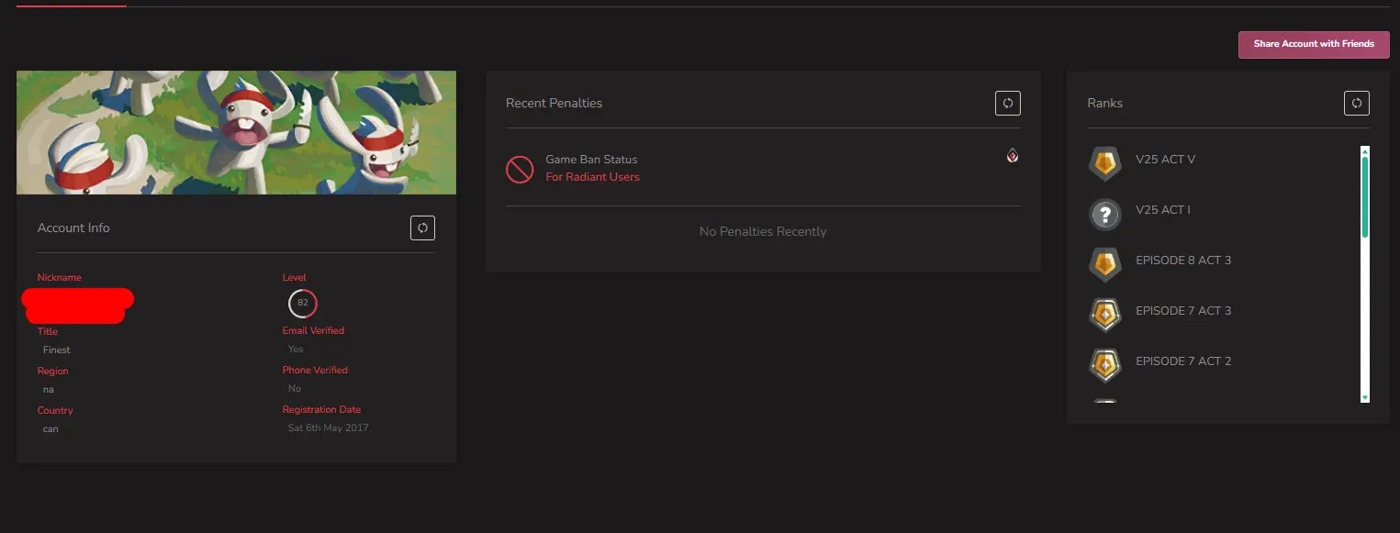Click the unranked question mark badge

click(x=1104, y=215)
